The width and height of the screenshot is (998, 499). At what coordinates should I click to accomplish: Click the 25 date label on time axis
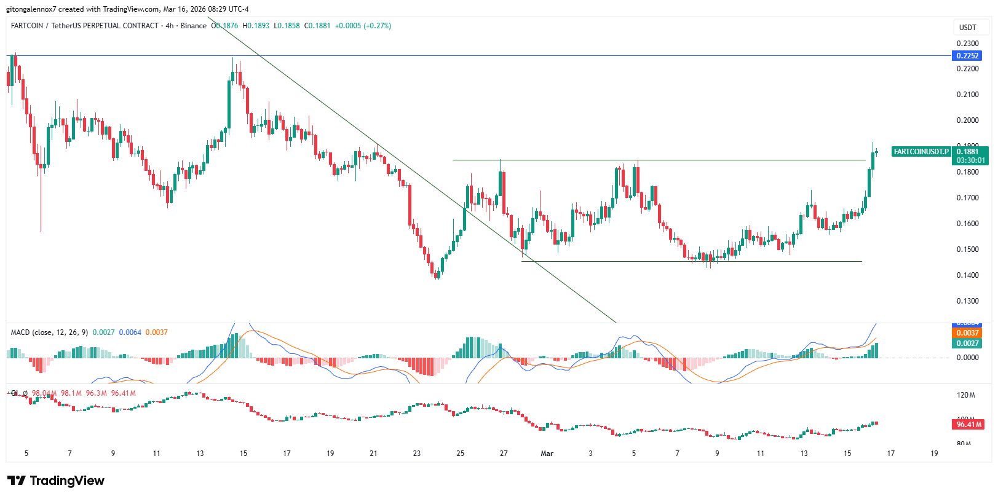(x=460, y=454)
